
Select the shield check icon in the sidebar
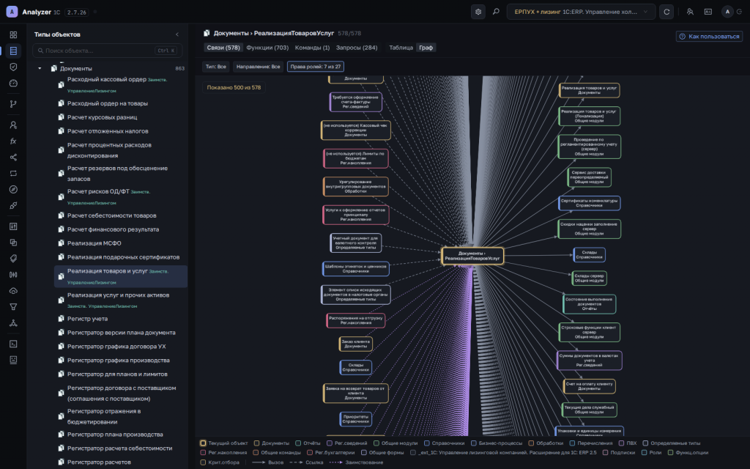pyautogui.click(x=13, y=67)
